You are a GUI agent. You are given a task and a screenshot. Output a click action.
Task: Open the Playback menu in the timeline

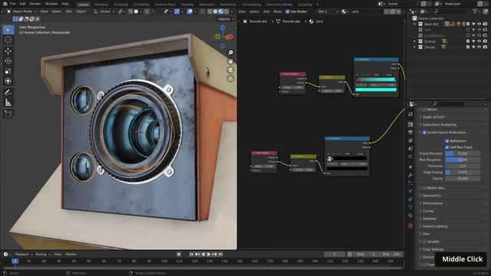(24, 255)
